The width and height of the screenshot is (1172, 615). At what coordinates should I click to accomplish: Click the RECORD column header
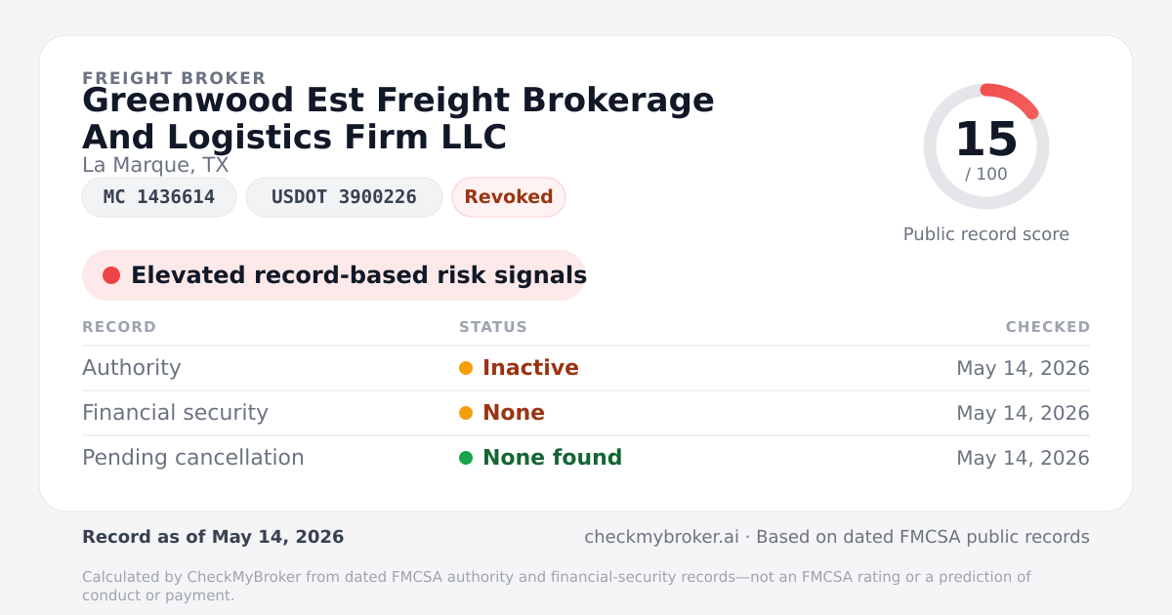tap(119, 327)
